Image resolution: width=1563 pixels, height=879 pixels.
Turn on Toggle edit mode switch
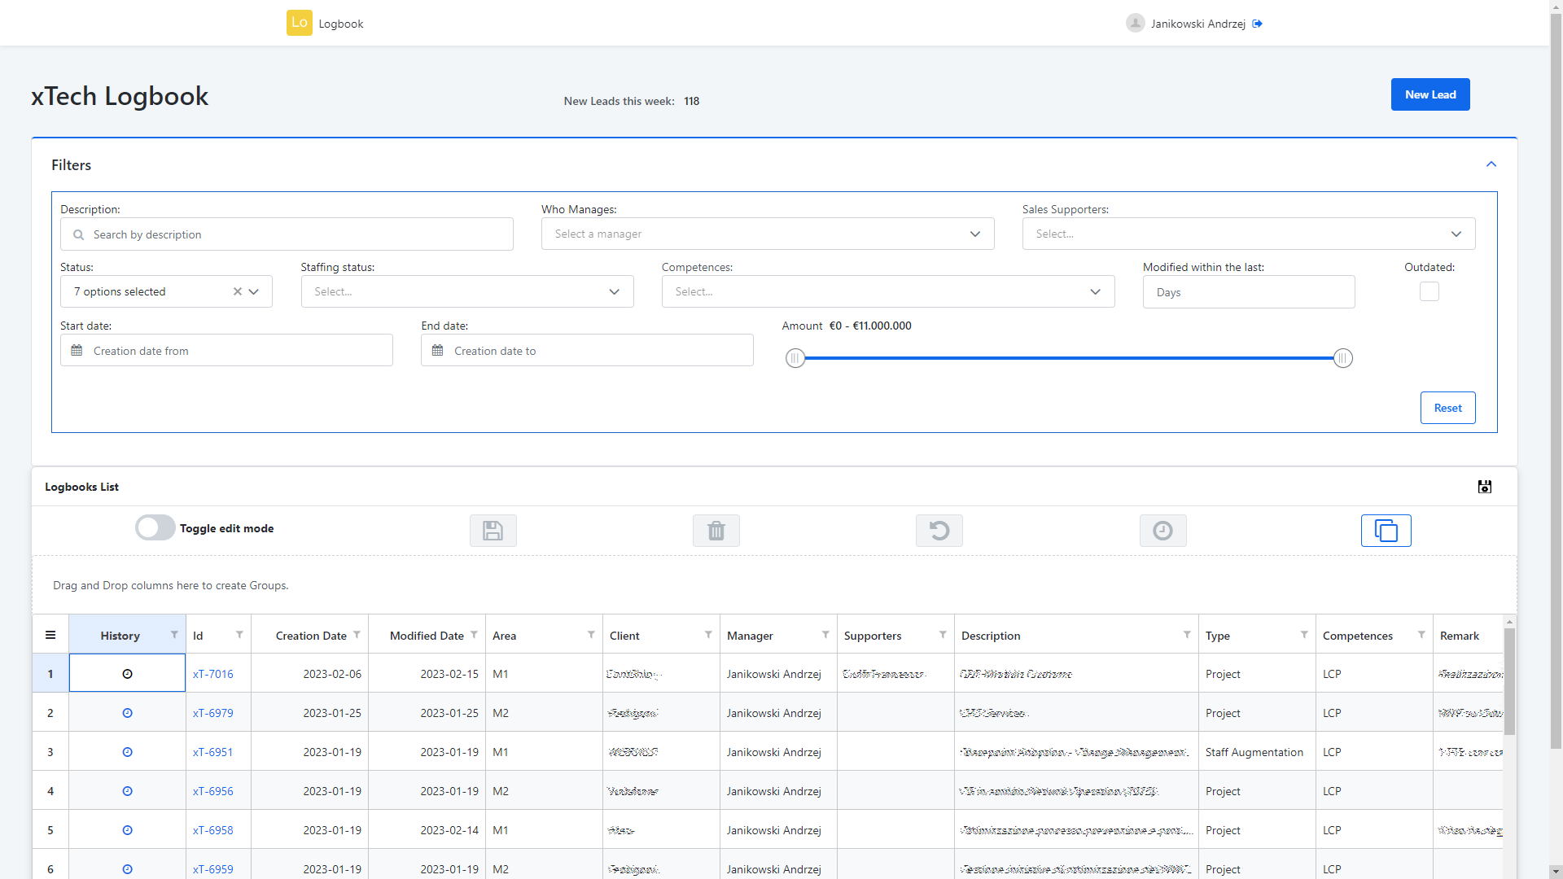pos(155,528)
